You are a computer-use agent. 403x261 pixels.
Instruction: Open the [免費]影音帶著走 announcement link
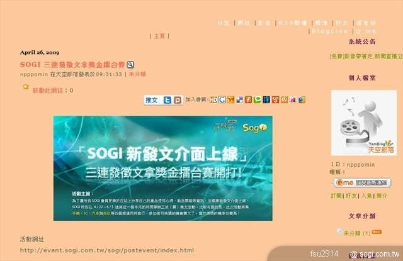point(366,56)
